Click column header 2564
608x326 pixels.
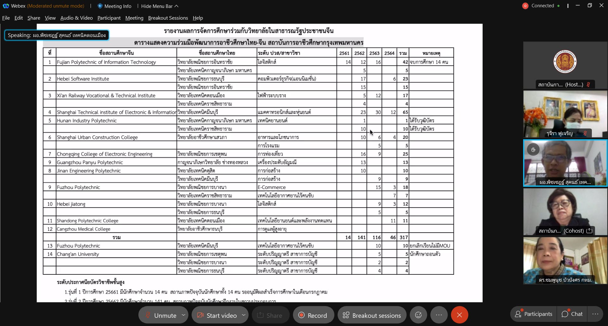pyautogui.click(x=389, y=53)
